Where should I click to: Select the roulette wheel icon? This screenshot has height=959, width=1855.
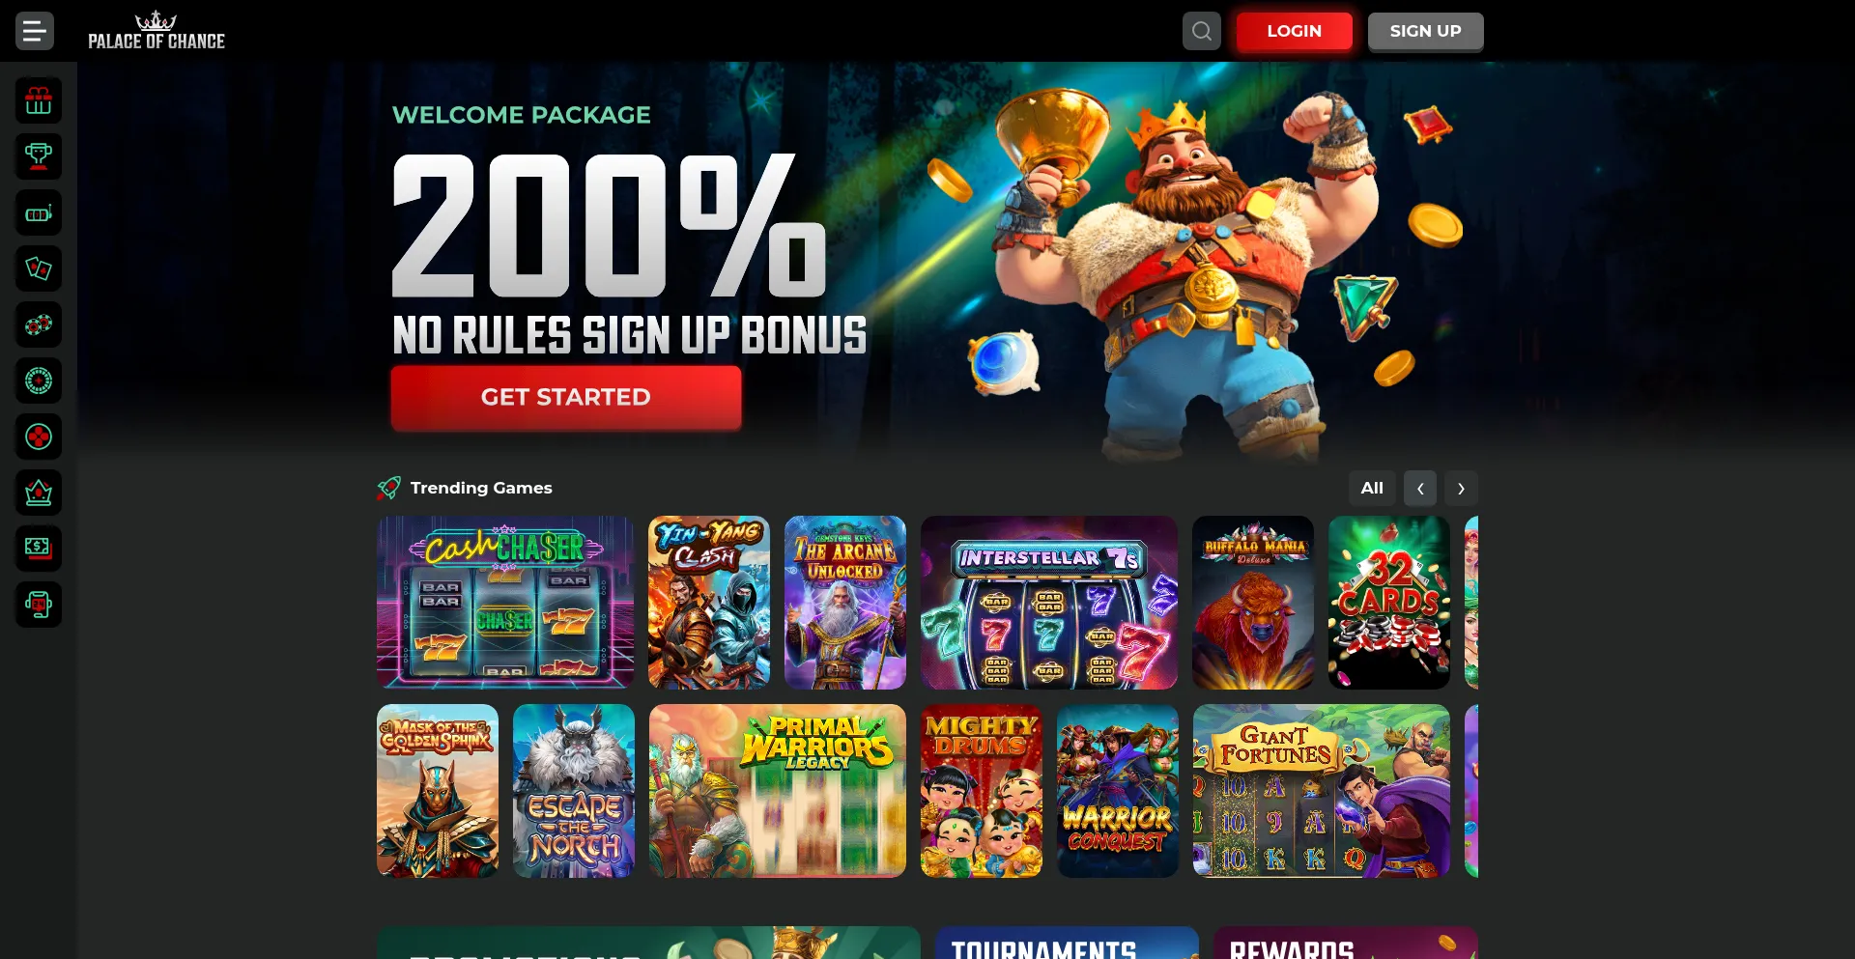pos(39,381)
